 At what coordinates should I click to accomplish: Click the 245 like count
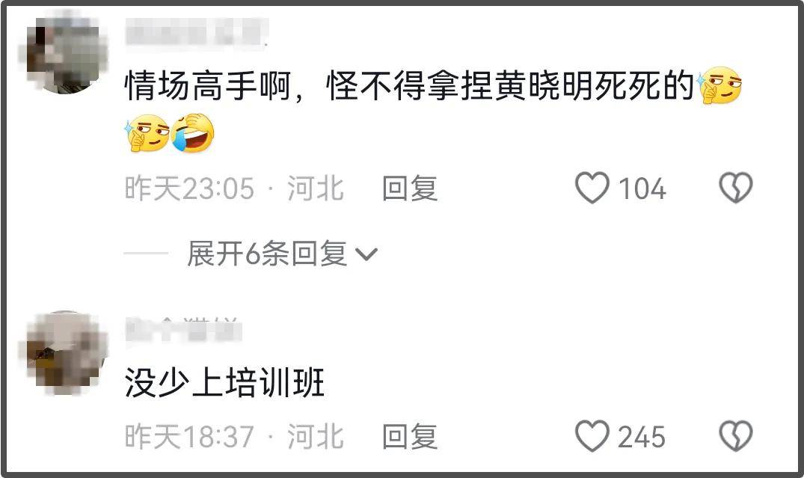pyautogui.click(x=642, y=437)
